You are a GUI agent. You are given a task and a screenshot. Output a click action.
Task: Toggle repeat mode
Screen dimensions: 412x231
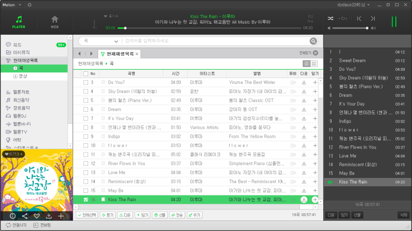click(343, 19)
